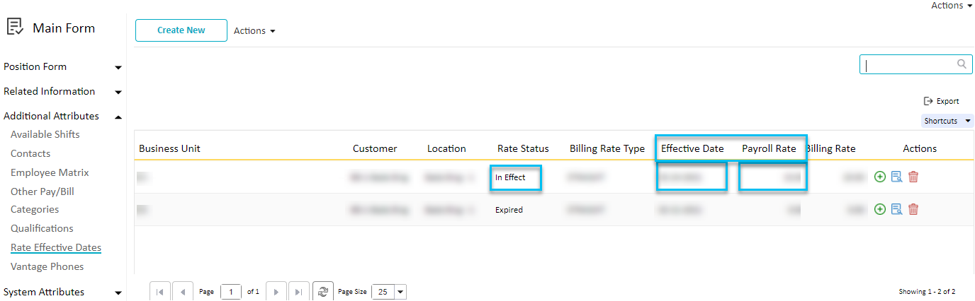Select Rate Effective Dates in the sidebar
The image size is (975, 301).
pyautogui.click(x=56, y=247)
